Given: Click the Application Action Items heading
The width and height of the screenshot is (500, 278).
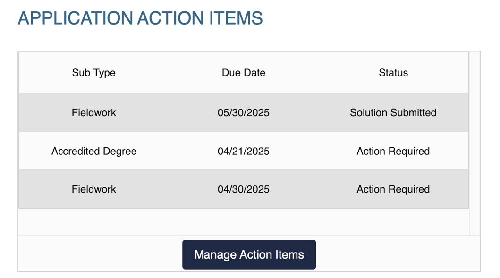Looking at the screenshot, I should click(140, 18).
